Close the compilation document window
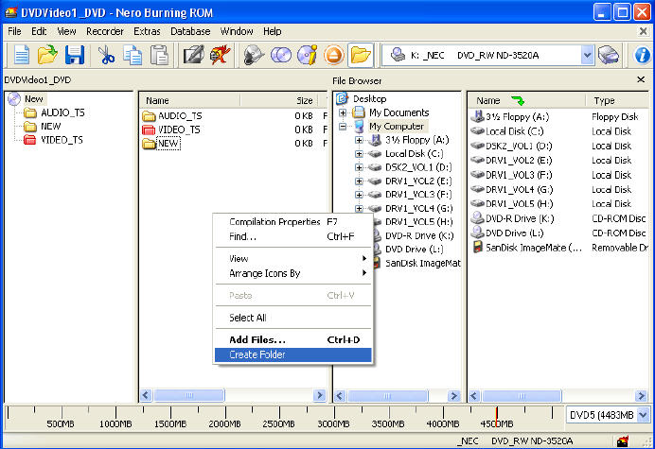The image size is (655, 449). tap(644, 31)
